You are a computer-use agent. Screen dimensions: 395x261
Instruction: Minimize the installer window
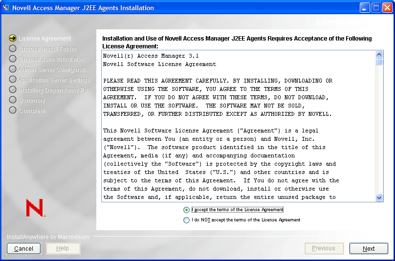pyautogui.click(x=364, y=8)
